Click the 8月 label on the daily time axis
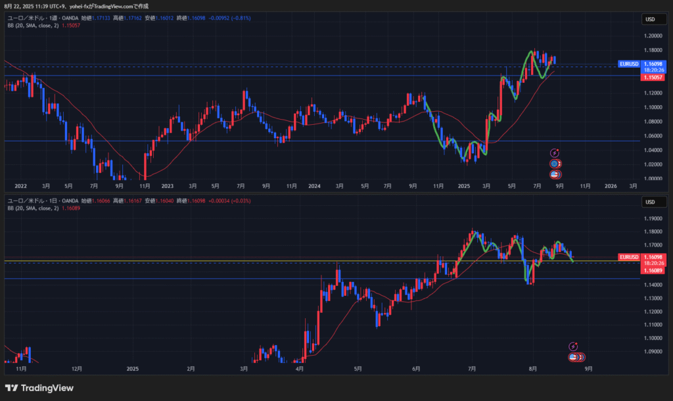Image resolution: width=673 pixels, height=401 pixels. (x=532, y=369)
